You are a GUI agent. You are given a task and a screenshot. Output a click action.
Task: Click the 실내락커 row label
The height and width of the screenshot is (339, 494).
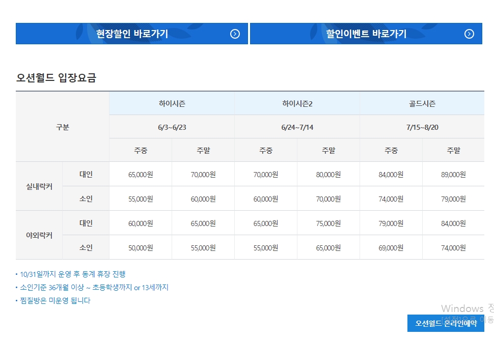point(39,186)
